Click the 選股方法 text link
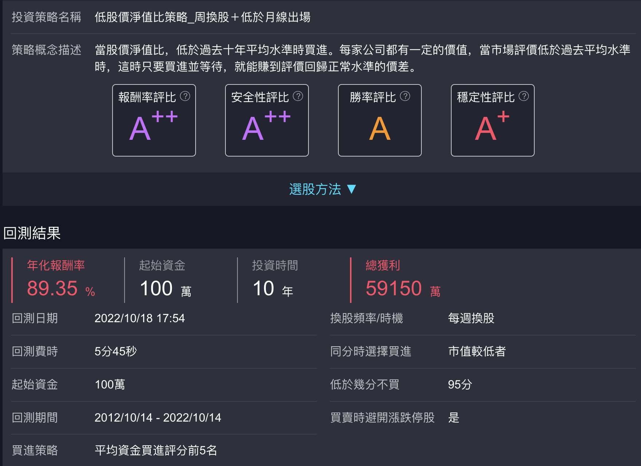The height and width of the screenshot is (466, 641). pyautogui.click(x=315, y=189)
